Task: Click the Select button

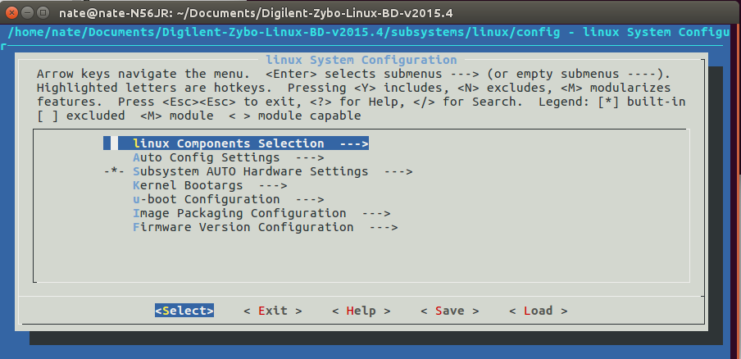Action: coord(184,311)
